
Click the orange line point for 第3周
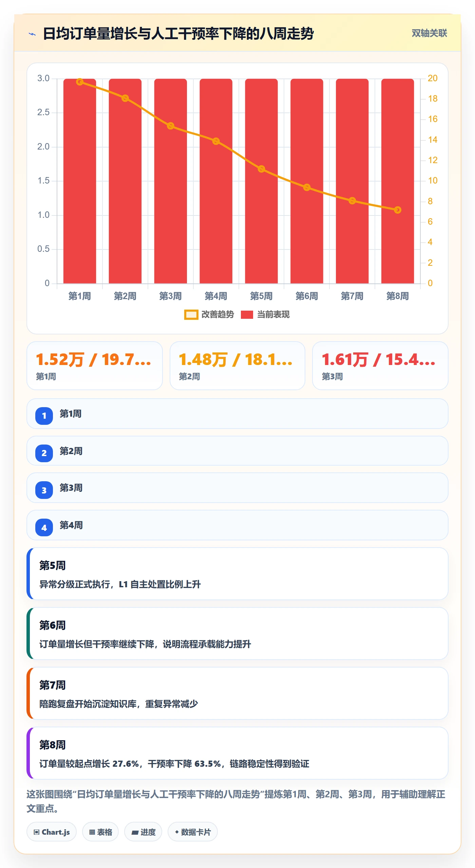pyautogui.click(x=171, y=126)
